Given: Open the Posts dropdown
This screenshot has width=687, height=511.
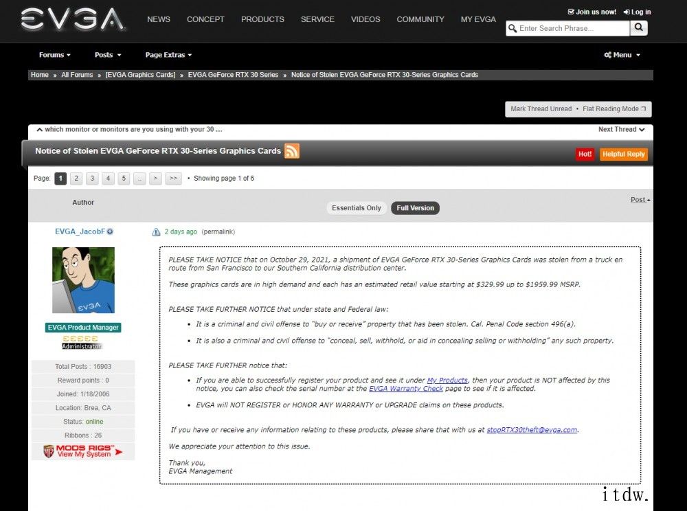Looking at the screenshot, I should coord(108,55).
